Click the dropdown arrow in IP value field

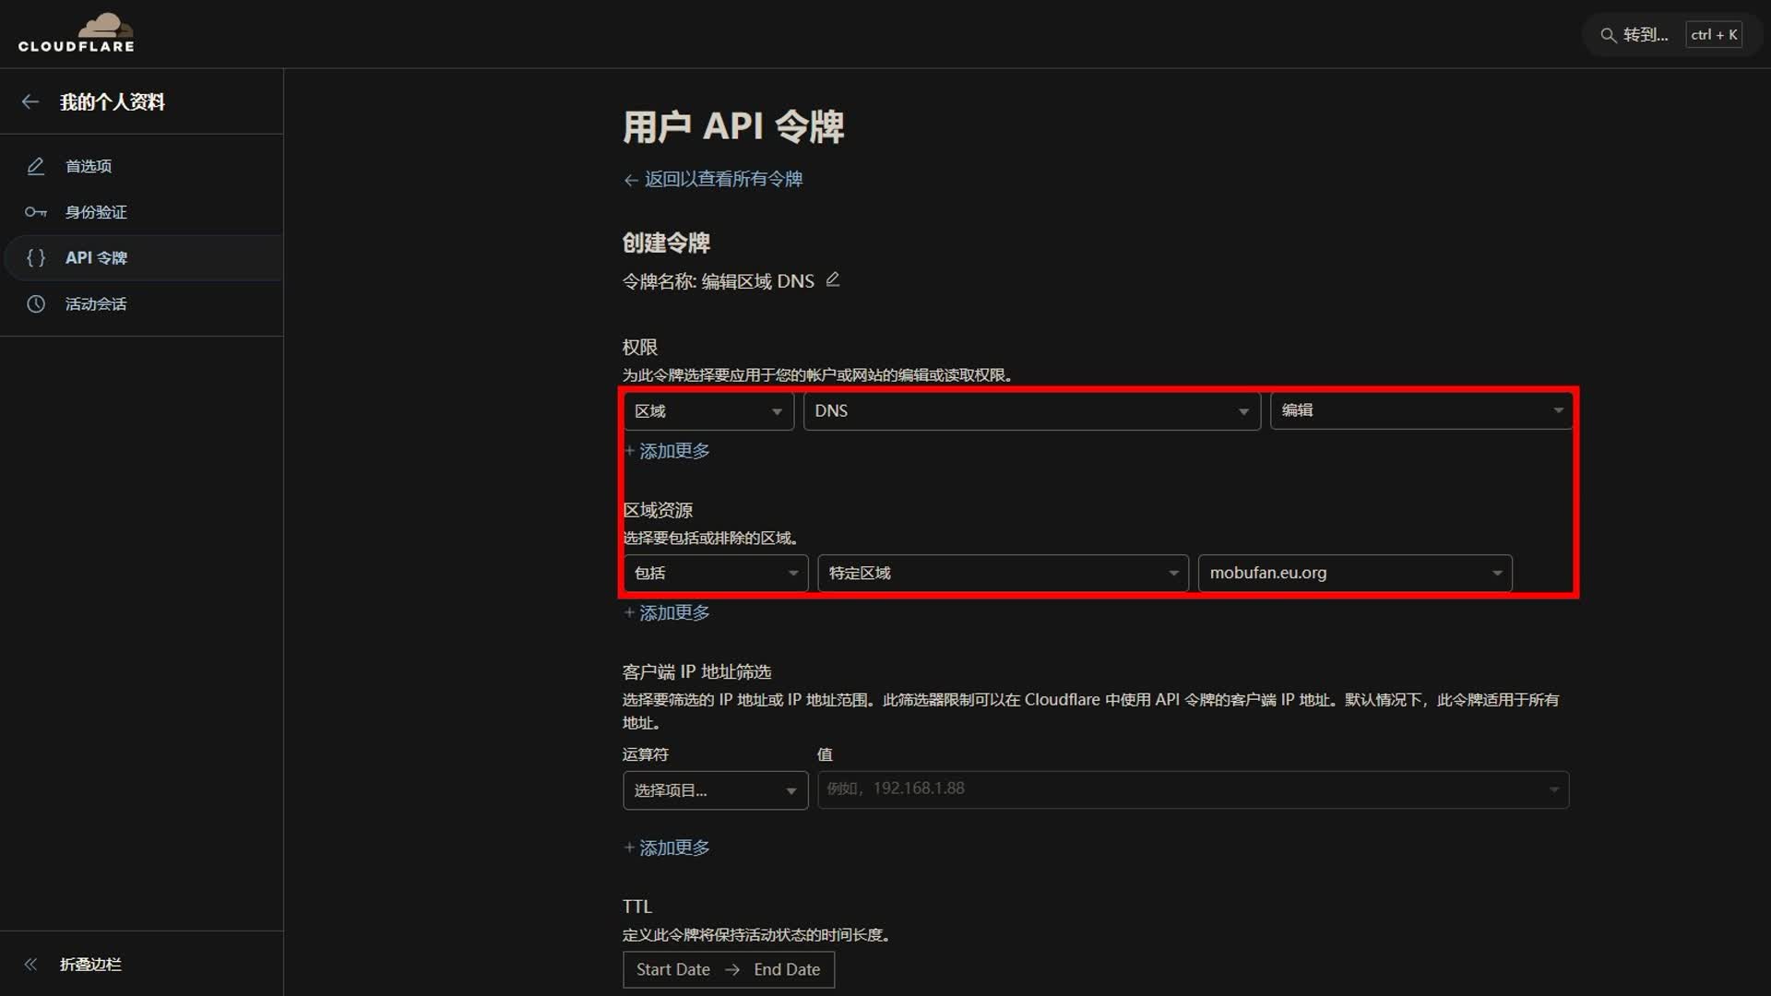[1554, 789]
